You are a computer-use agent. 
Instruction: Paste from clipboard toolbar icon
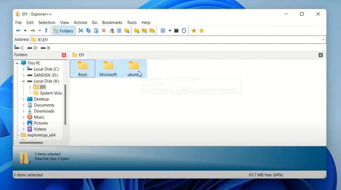(96, 31)
